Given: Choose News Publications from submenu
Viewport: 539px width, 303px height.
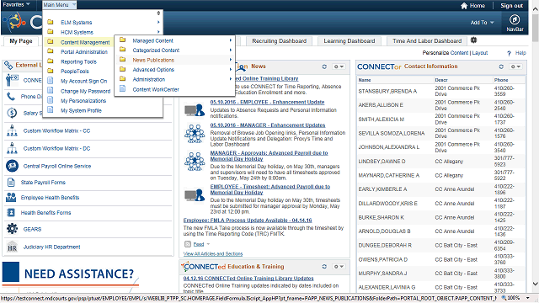Looking at the screenshot, I should 153,60.
